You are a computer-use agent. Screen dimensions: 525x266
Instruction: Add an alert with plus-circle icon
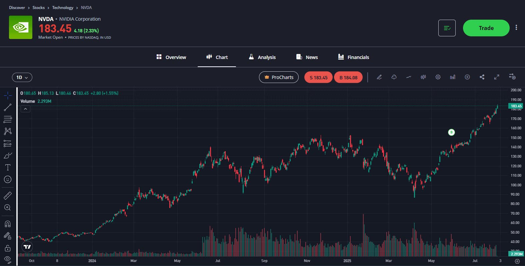[467, 77]
